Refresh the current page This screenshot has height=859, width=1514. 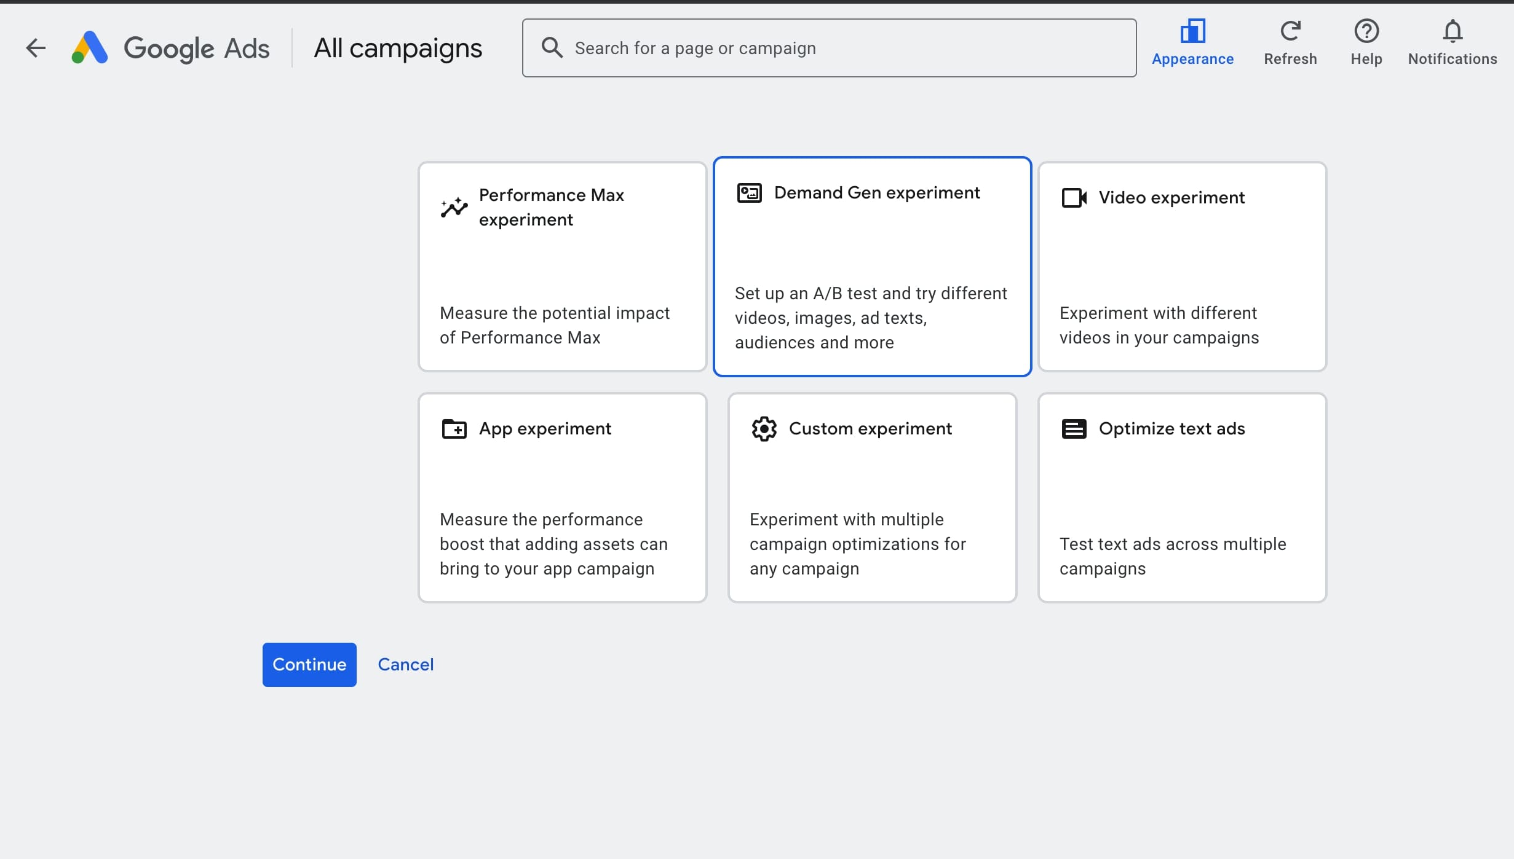[x=1290, y=42]
